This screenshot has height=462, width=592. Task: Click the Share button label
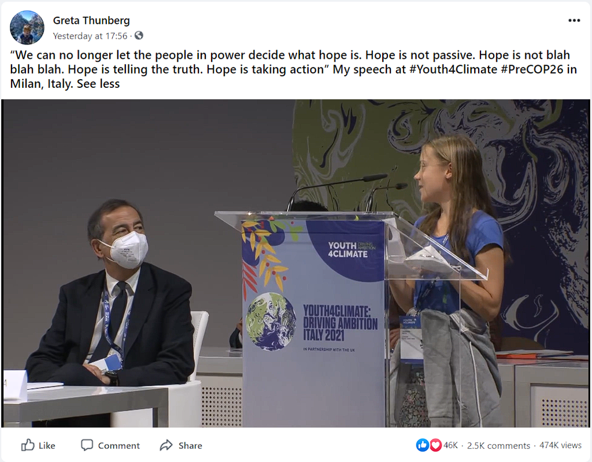click(x=190, y=446)
